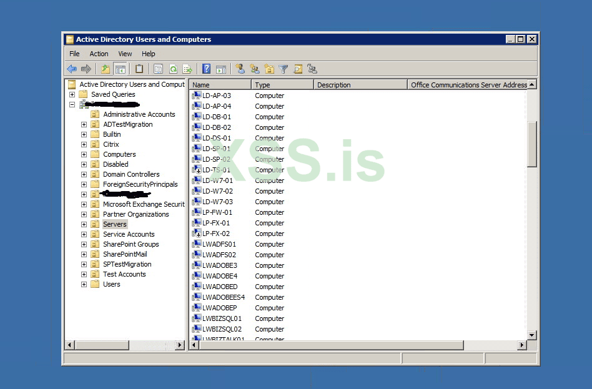Open the Help menu
Screen dimensions: 592x389
point(149,54)
